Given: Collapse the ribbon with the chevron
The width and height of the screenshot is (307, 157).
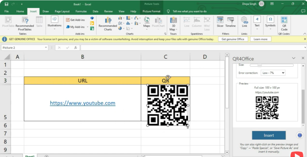Looking at the screenshot, I should point(305,34).
